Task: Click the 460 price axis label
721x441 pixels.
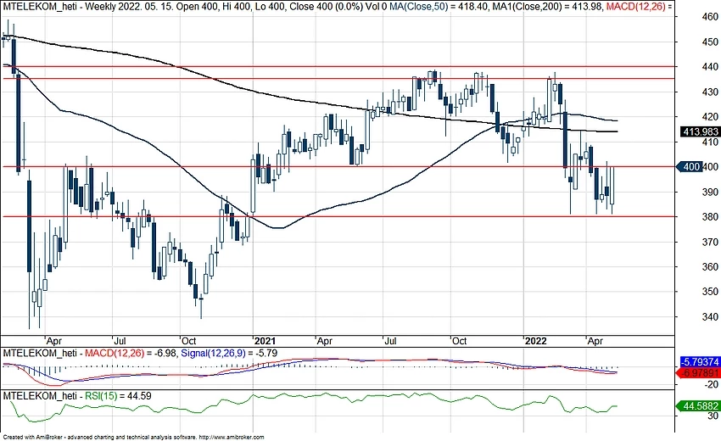Action: (x=711, y=17)
